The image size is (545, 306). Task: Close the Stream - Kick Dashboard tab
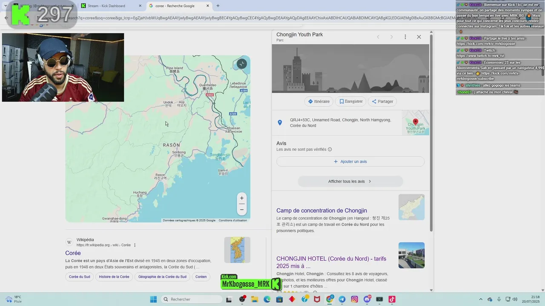coord(141,6)
